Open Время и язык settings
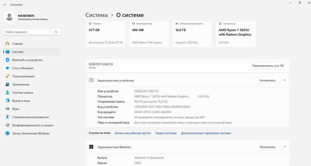Screen dimensions: 311x166 pos(21,101)
